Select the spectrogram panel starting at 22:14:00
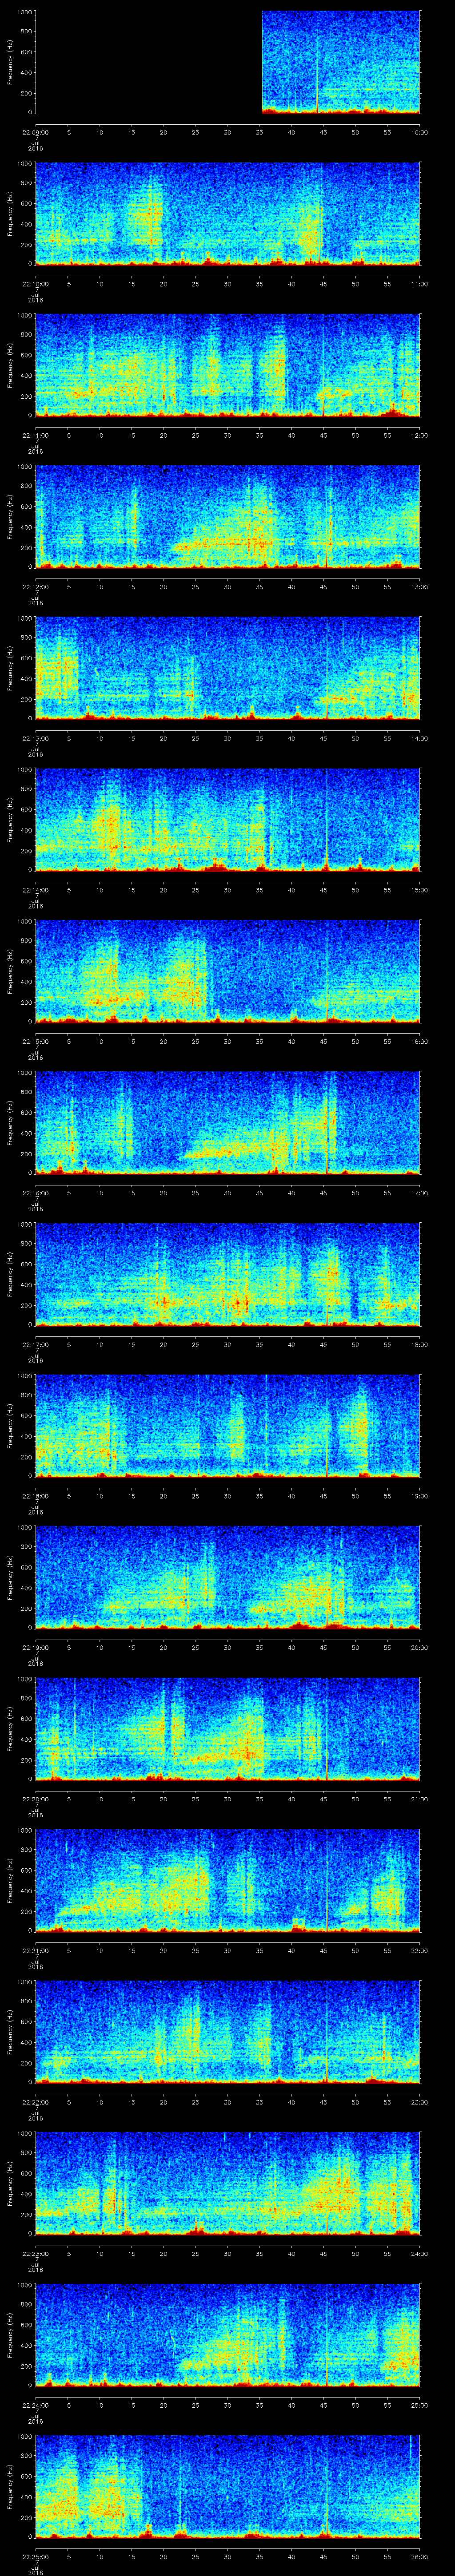The width and height of the screenshot is (455, 2576). click(x=227, y=820)
